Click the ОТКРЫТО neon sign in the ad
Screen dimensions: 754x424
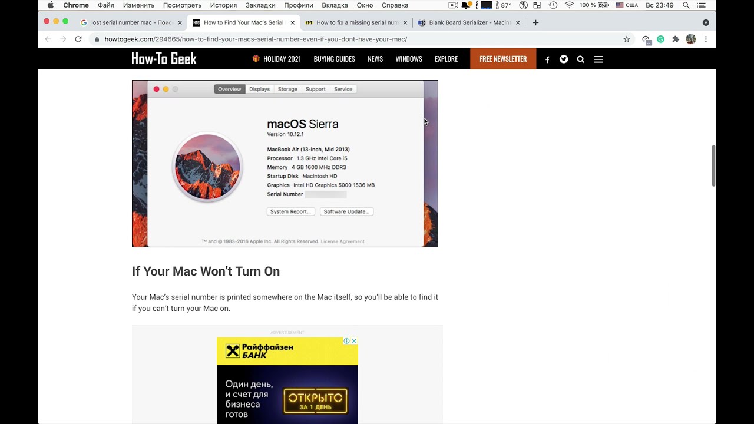pyautogui.click(x=315, y=401)
